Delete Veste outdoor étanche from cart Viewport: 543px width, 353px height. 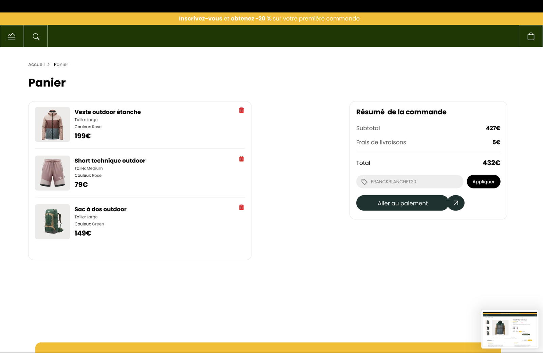click(x=241, y=110)
